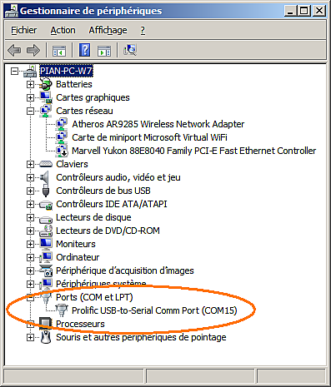Select the Marvell Yukon Ethernet Controller icon

62,151
